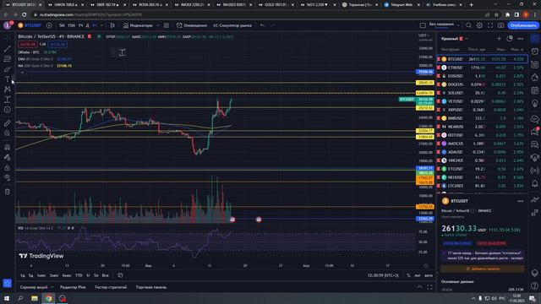Collapse the bottom panel with up chevron

click(x=419, y=287)
